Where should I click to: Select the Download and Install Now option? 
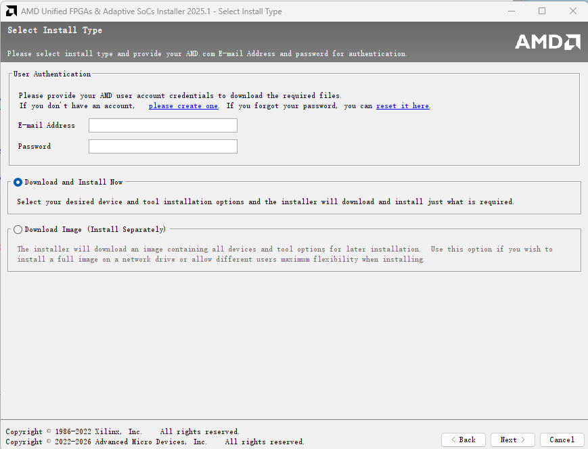[18, 182]
